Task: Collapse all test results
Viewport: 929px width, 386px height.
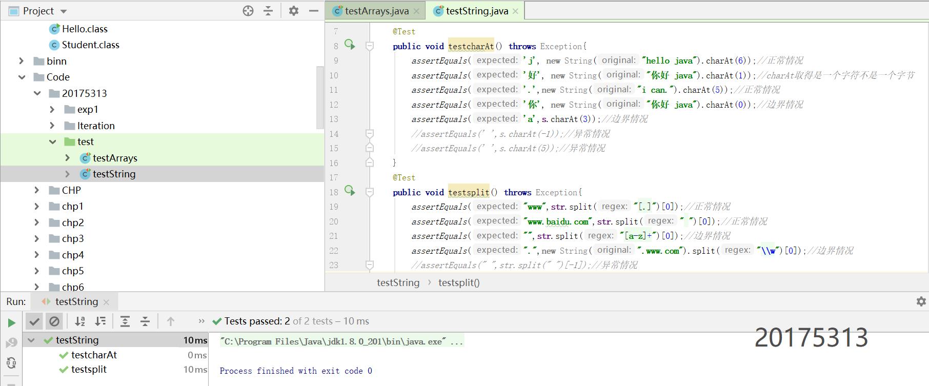Action: pos(145,321)
